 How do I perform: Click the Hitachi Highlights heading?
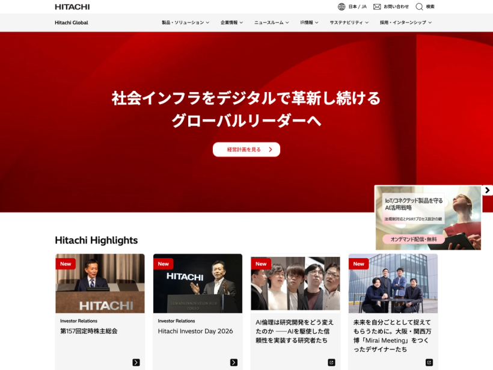pos(96,241)
